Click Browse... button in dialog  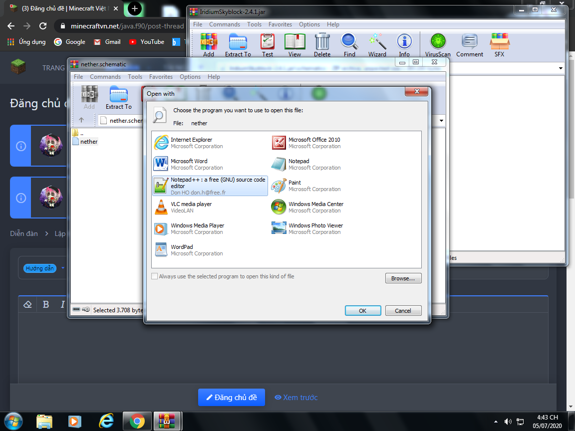pyautogui.click(x=403, y=278)
